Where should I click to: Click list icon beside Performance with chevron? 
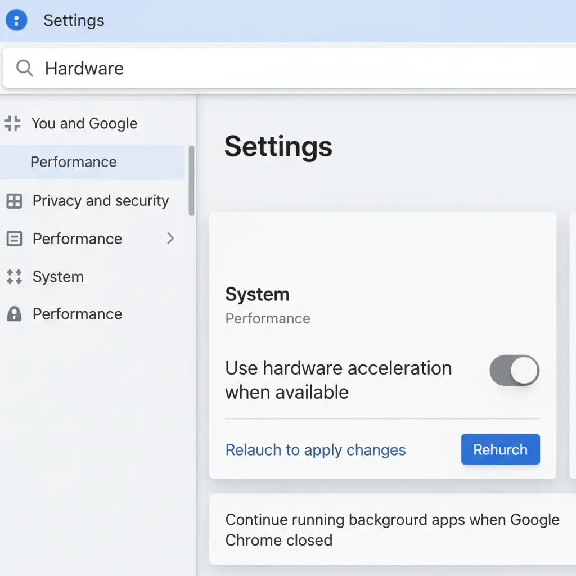[13, 239]
